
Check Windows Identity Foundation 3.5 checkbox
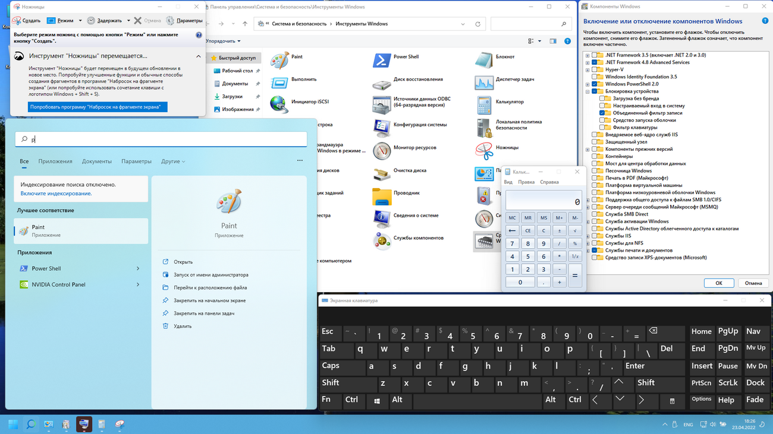tap(595, 77)
